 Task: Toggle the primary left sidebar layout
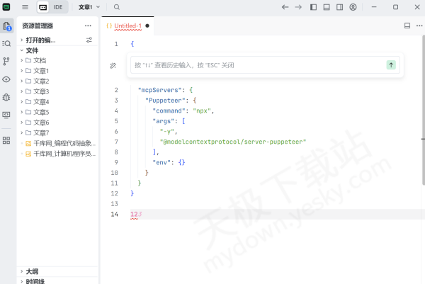312,7
